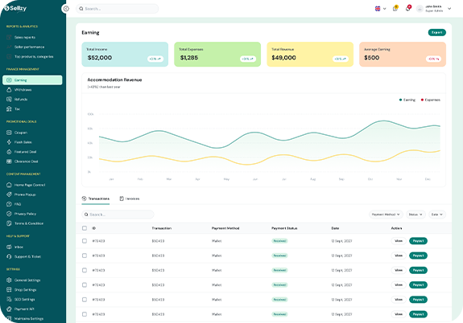This screenshot has width=463, height=323.
Task: Sort by the Payment Status column header
Action: (284, 228)
